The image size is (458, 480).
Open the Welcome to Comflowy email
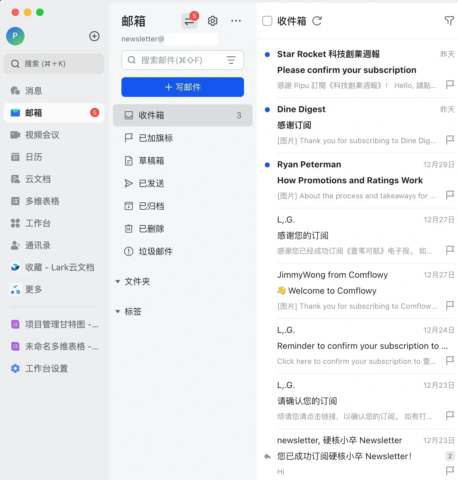pyautogui.click(x=357, y=291)
